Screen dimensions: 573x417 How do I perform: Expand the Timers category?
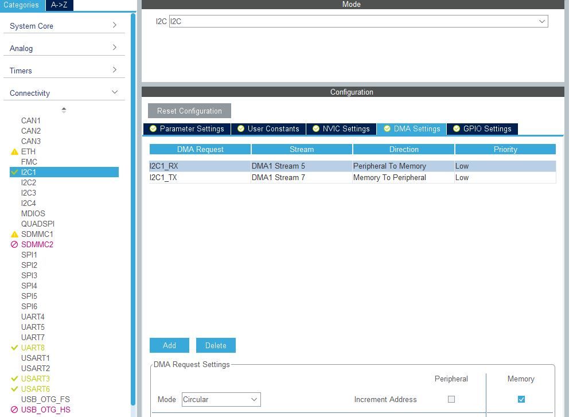(64, 71)
